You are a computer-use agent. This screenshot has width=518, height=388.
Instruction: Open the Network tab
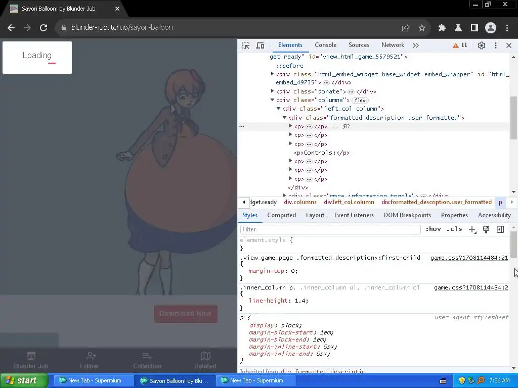(393, 45)
